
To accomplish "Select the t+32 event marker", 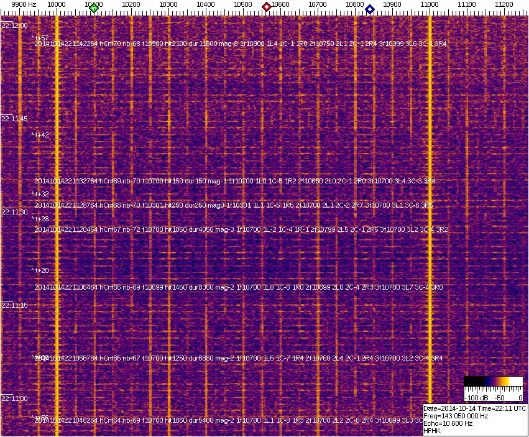I will coord(40,194).
